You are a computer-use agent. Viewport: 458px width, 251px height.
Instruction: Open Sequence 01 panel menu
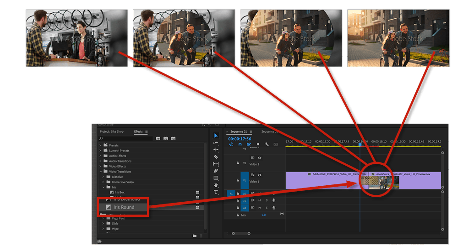pyautogui.click(x=251, y=131)
